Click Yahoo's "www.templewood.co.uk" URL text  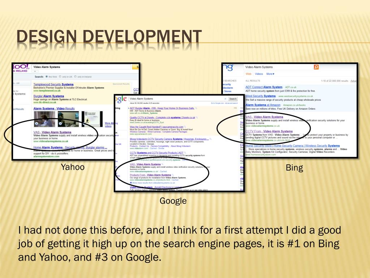[x=47, y=91]
